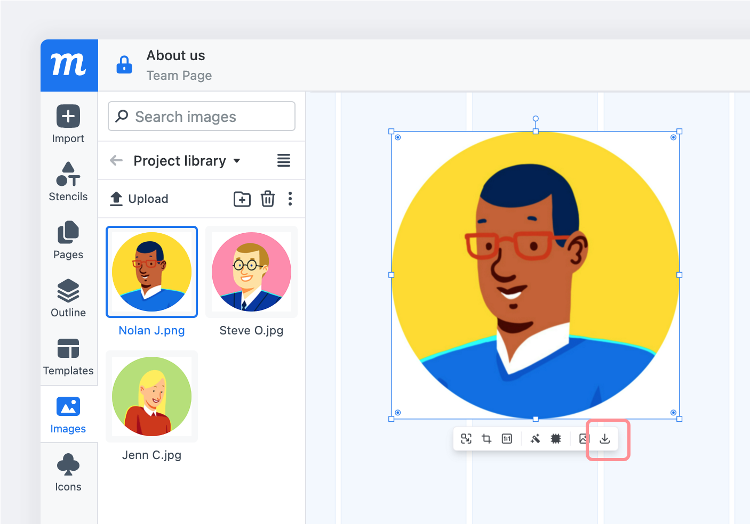
Task: Open the Outline panel
Action: click(68, 298)
